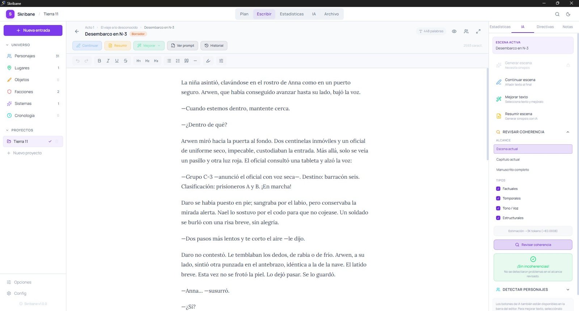This screenshot has height=311, width=579.
Task: Click Nueva entrada button
Action: pos(33,30)
